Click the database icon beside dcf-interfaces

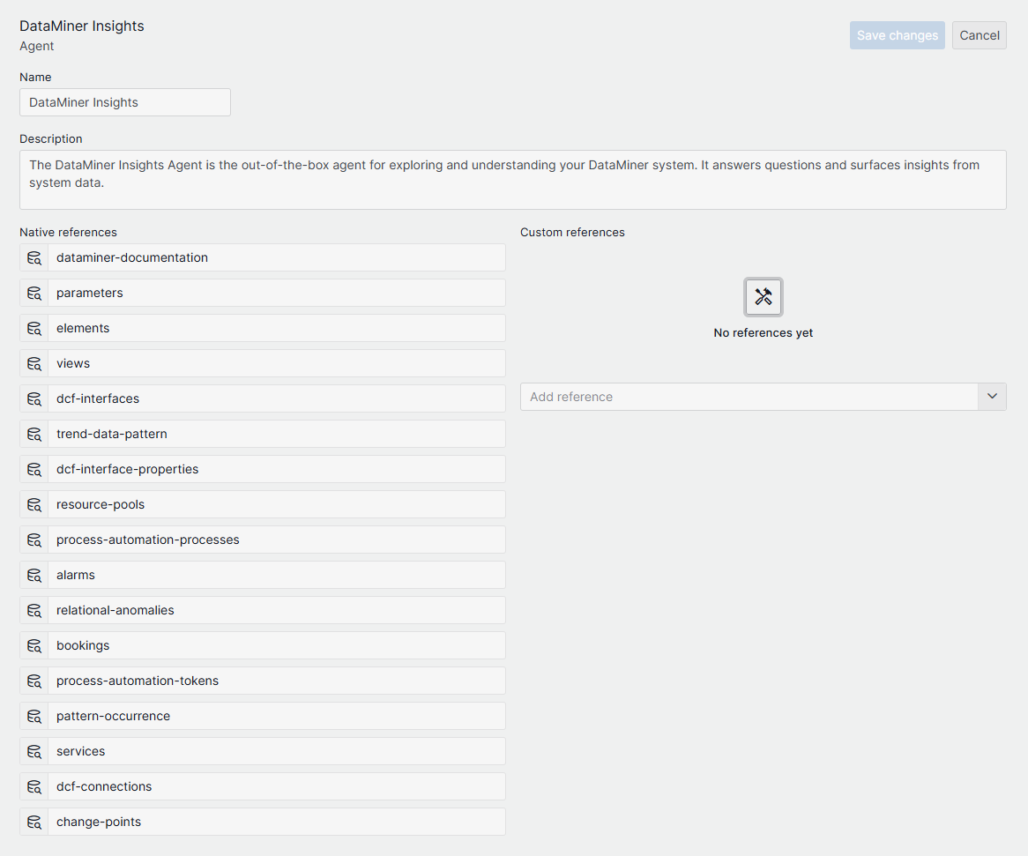(x=34, y=398)
